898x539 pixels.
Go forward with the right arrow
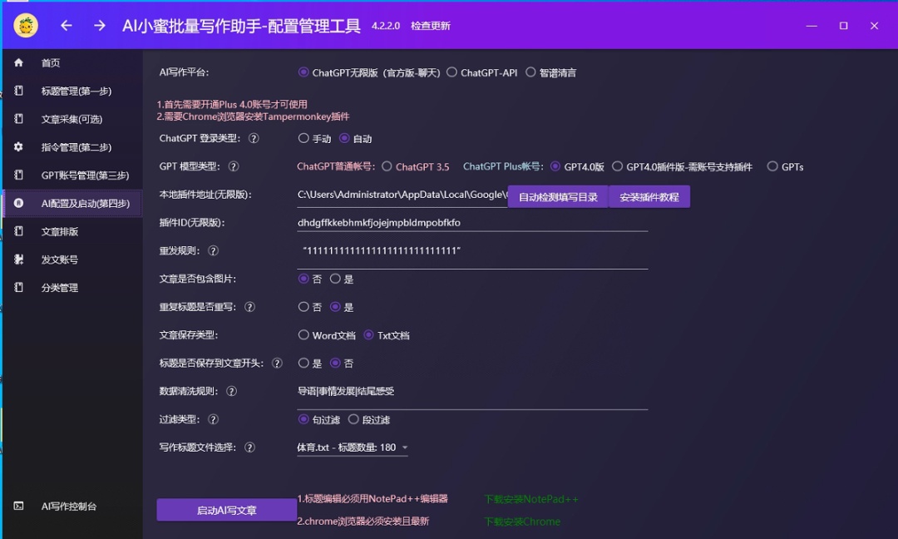pyautogui.click(x=100, y=26)
